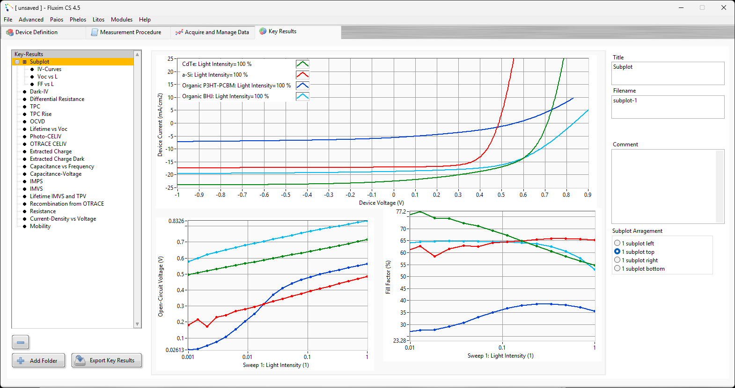The width and height of the screenshot is (735, 388).
Task: Select OCVD entry
Action: coord(37,122)
